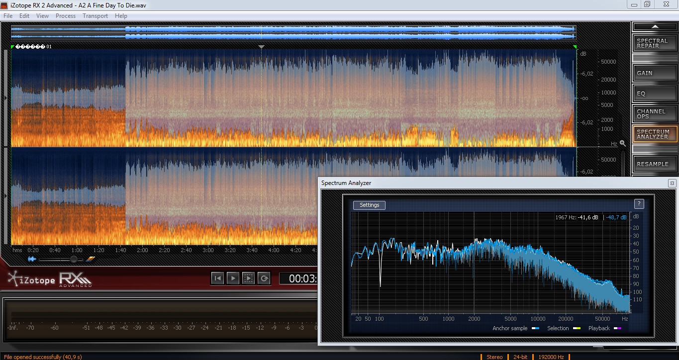The width and height of the screenshot is (679, 360).
Task: Click the iZotope app icon in title bar
Action: click(4, 5)
